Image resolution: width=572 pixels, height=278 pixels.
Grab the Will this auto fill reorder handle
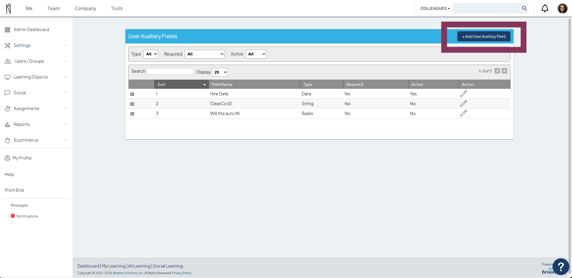click(x=132, y=114)
